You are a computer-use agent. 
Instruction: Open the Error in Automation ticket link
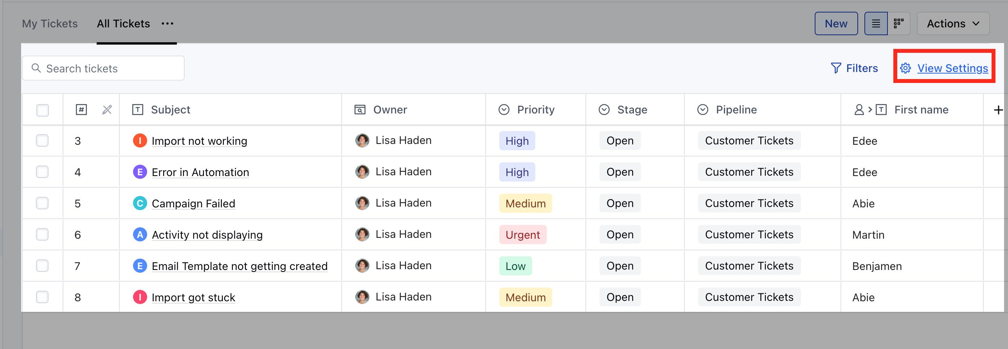coord(200,172)
